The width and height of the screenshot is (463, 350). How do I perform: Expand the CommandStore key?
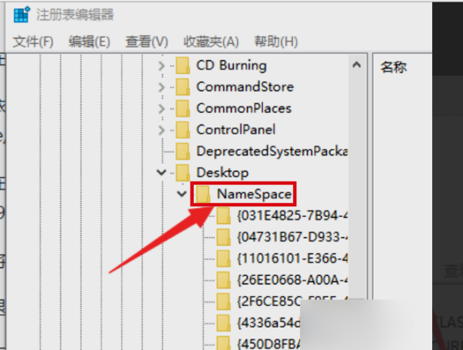pos(161,87)
